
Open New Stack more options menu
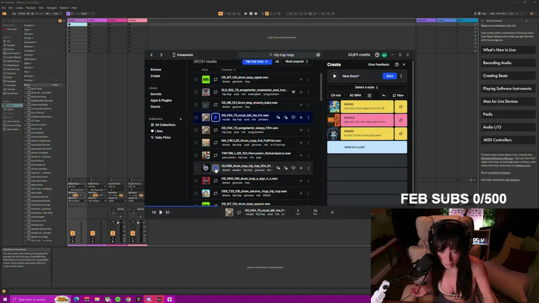click(x=401, y=76)
